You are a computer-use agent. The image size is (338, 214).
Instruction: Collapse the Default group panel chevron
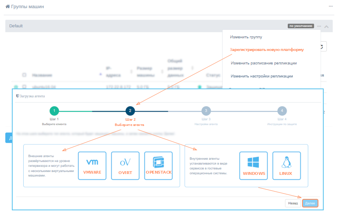327,26
